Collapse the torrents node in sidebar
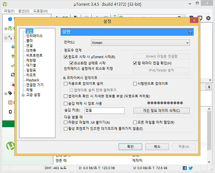215x173 pixels. 6,38
